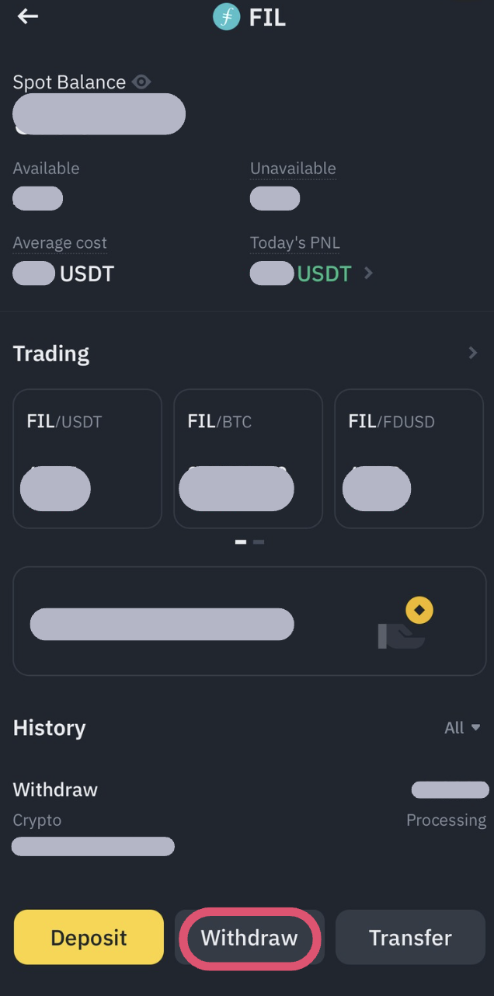Open the FIL/BTC trading pair card
Screen dimensions: 494x996
[x=248, y=458]
